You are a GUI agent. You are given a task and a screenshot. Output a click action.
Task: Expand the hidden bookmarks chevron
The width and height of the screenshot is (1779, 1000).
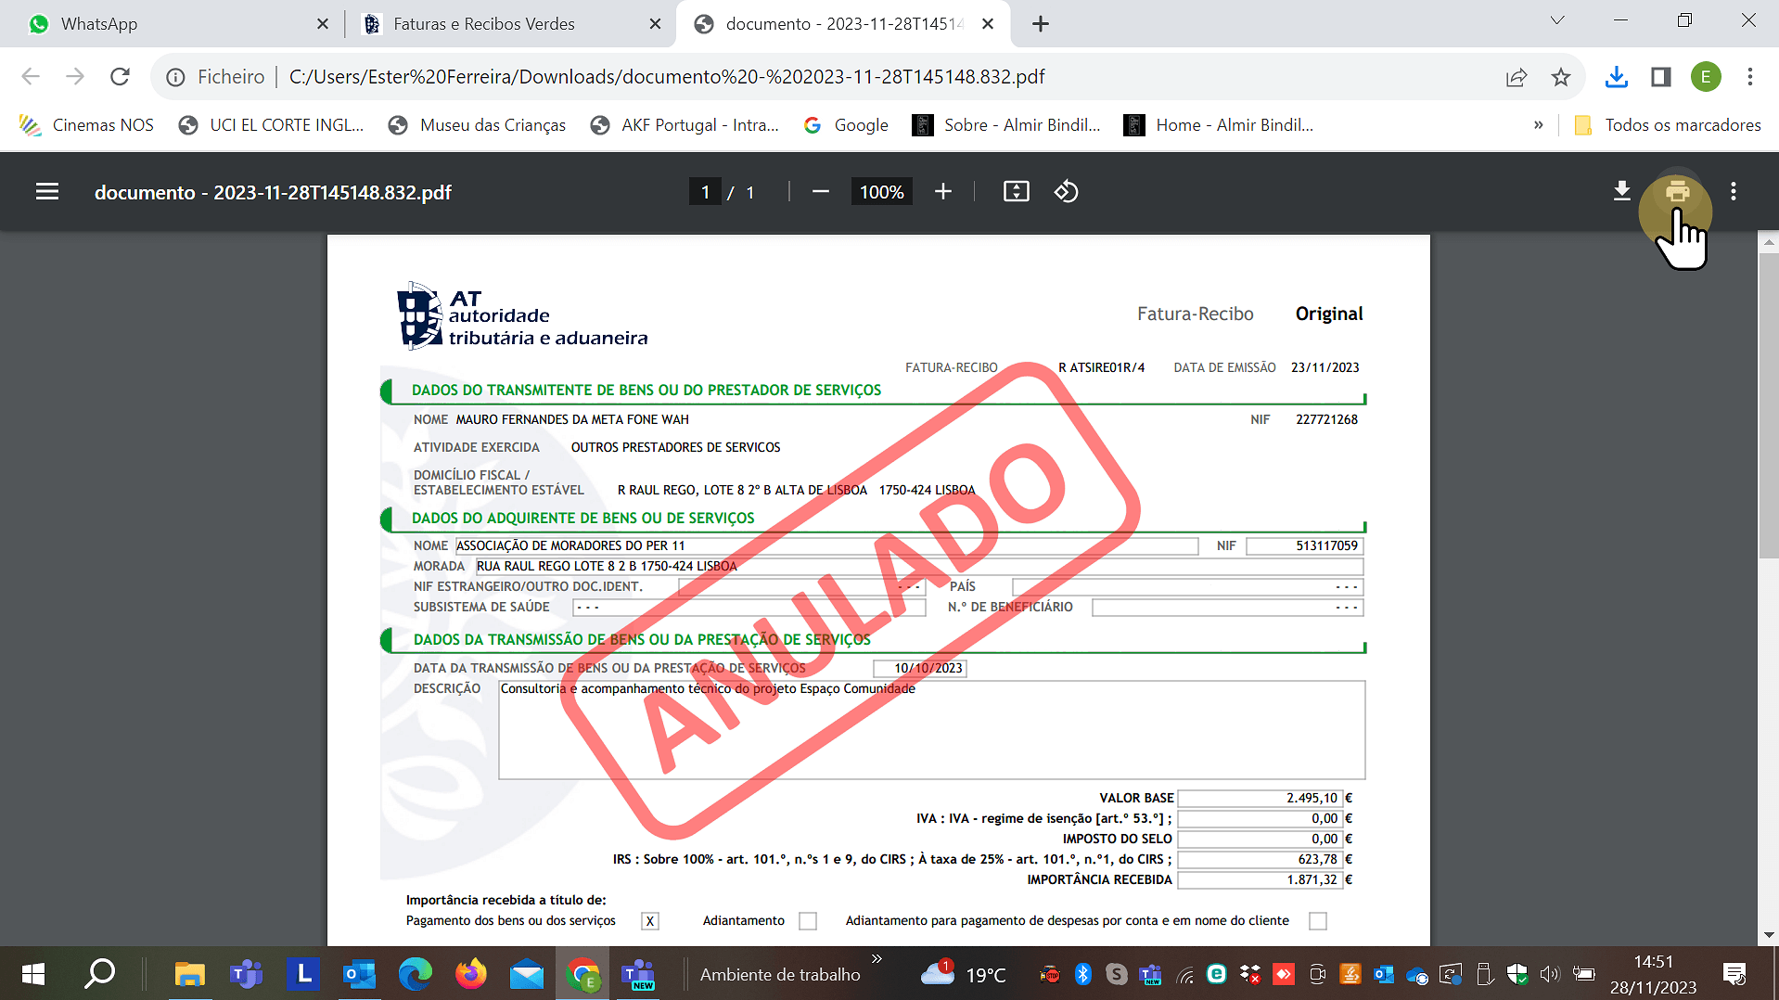[1538, 125]
